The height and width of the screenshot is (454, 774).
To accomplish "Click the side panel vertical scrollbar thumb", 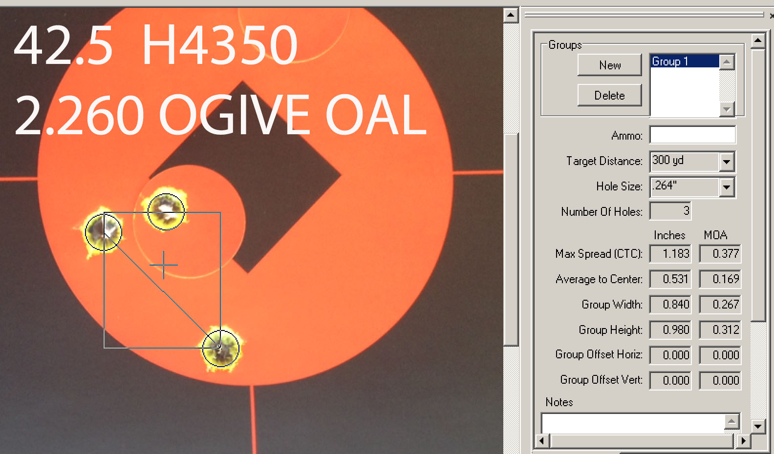I will (x=758, y=185).
